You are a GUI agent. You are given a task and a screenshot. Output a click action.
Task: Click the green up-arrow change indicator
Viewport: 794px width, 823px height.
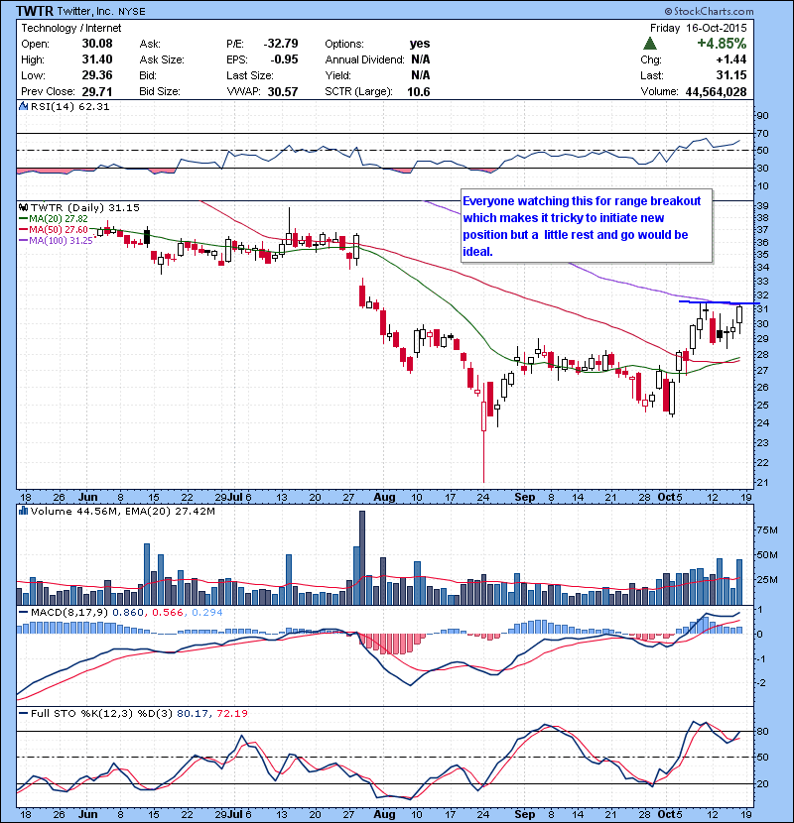tap(650, 44)
